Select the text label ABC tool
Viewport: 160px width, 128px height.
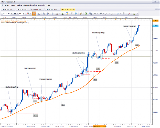[x=124, y=14]
